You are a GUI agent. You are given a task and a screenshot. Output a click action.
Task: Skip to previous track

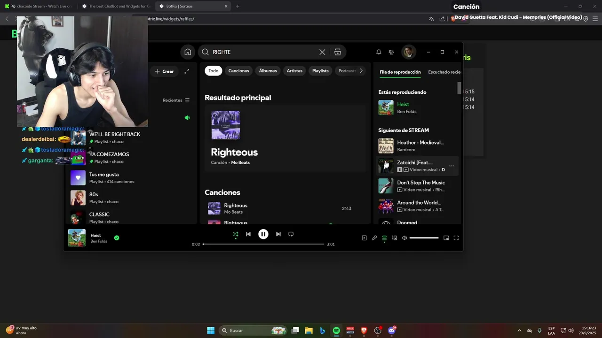(x=248, y=234)
